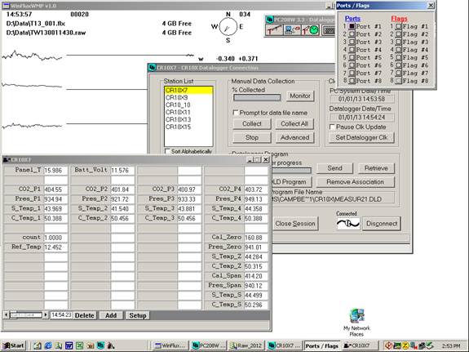The width and height of the screenshot is (469, 352).
Task: Click the yellow Z system tray icon
Action: click(x=405, y=345)
